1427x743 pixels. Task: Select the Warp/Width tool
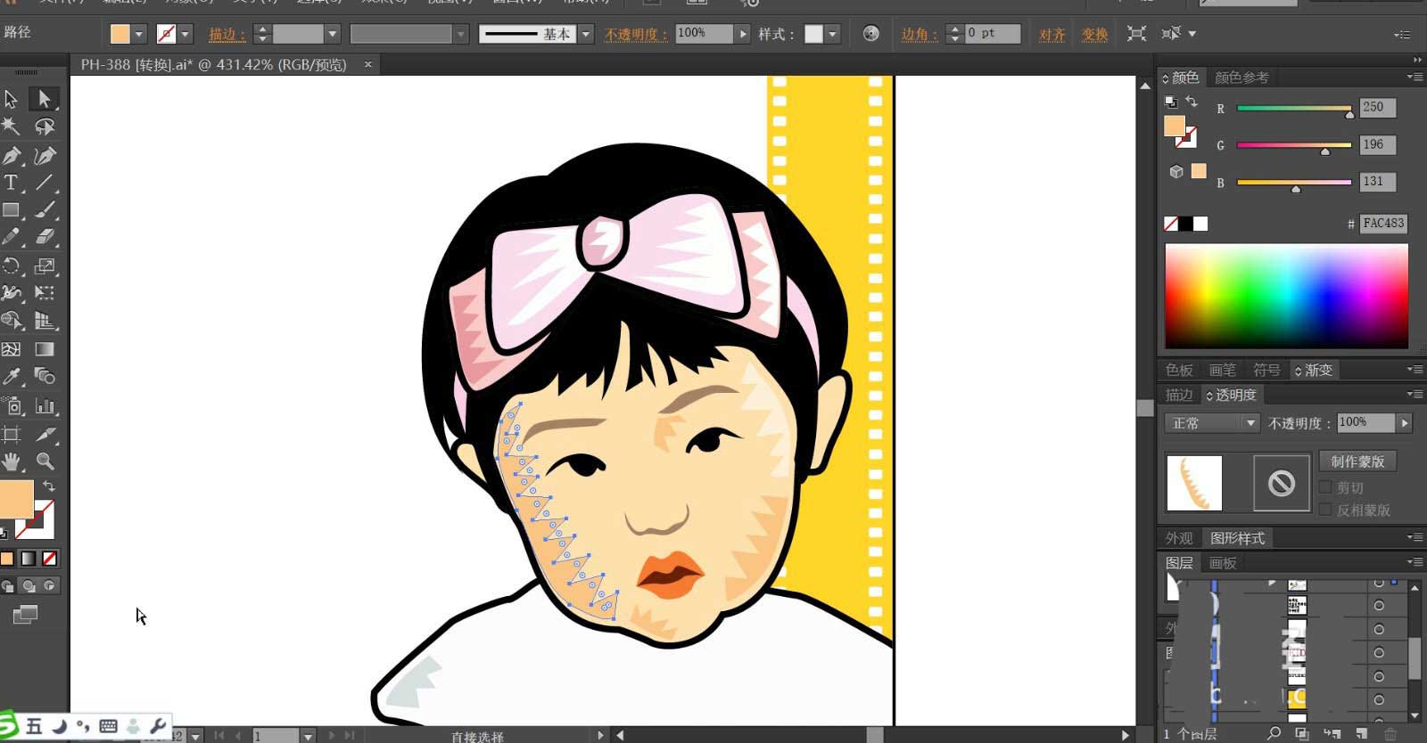pos(12,292)
